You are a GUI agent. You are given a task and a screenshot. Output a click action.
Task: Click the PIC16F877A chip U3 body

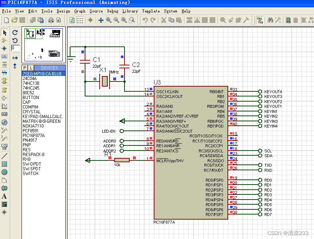[191, 153]
